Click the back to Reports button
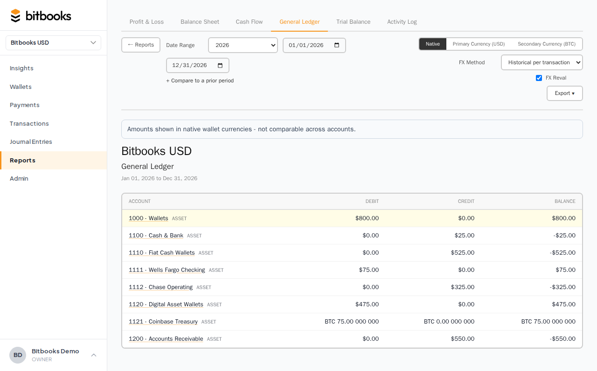Viewport: 597px width, 371px height. point(141,45)
